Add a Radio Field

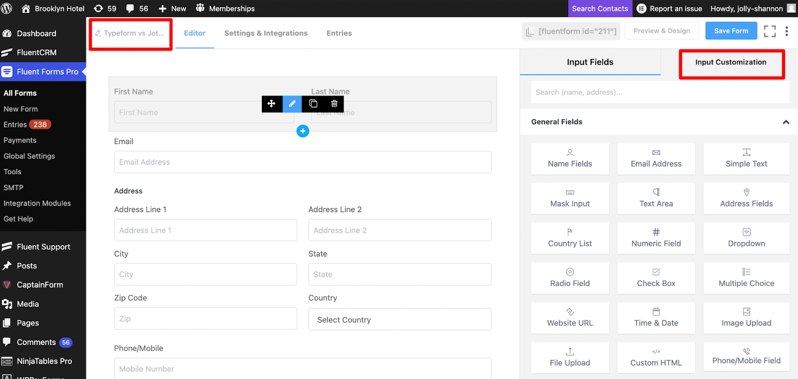[x=570, y=278]
